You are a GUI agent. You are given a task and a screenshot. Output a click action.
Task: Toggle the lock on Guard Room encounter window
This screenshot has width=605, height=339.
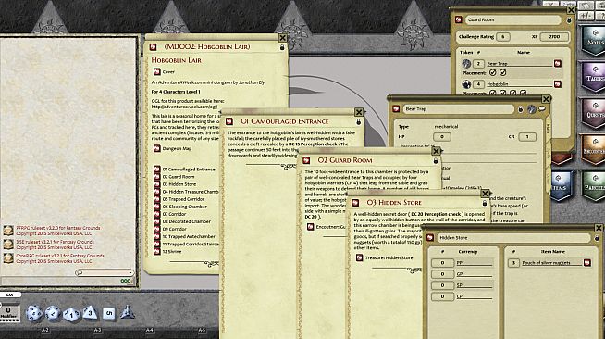pos(569,20)
